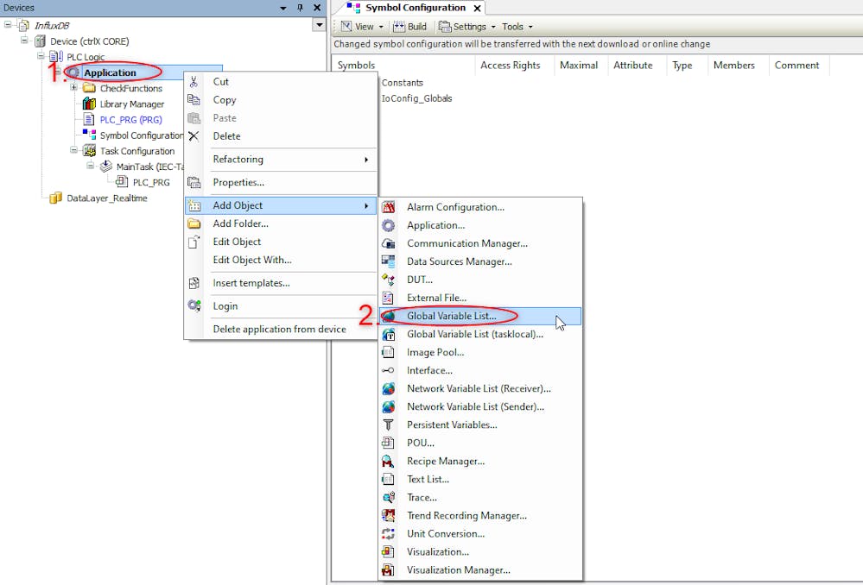Viewport: 863px width, 585px height.
Task: Click the Global Variable List (tasklocal) icon
Action: click(388, 334)
